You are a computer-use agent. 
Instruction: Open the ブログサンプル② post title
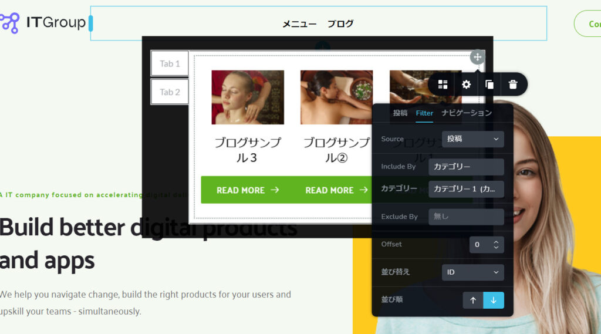click(336, 150)
